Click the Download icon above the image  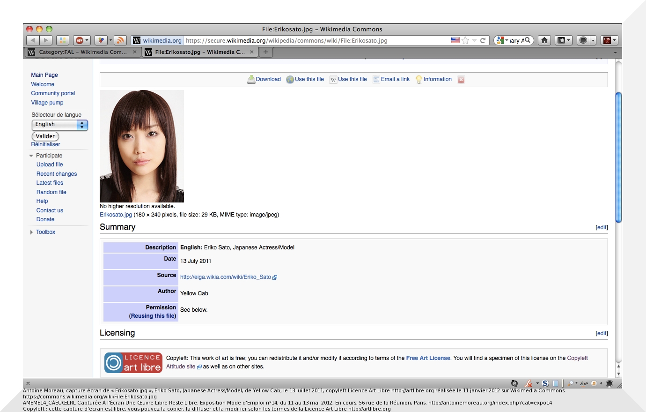click(251, 79)
